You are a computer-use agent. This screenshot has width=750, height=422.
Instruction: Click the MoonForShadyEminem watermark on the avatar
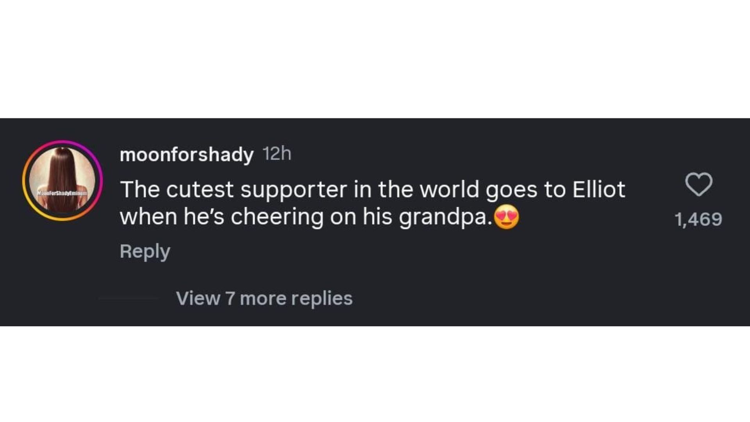coord(62,193)
